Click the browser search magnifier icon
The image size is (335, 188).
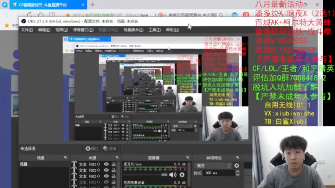221,15
